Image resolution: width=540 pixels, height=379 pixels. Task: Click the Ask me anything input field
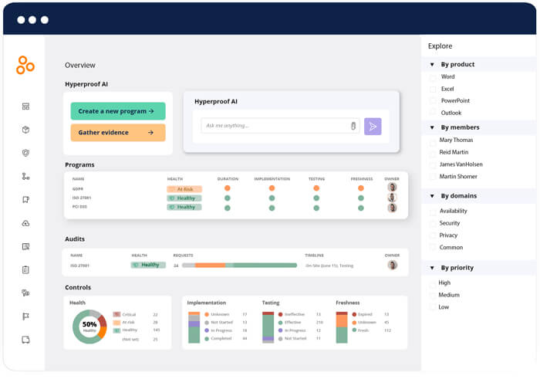[x=274, y=126]
